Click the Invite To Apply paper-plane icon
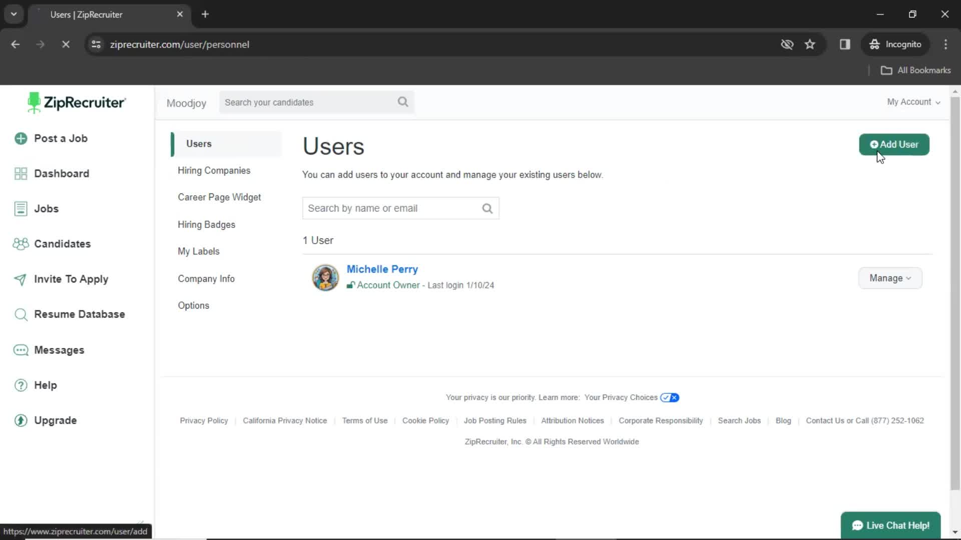 tap(21, 279)
